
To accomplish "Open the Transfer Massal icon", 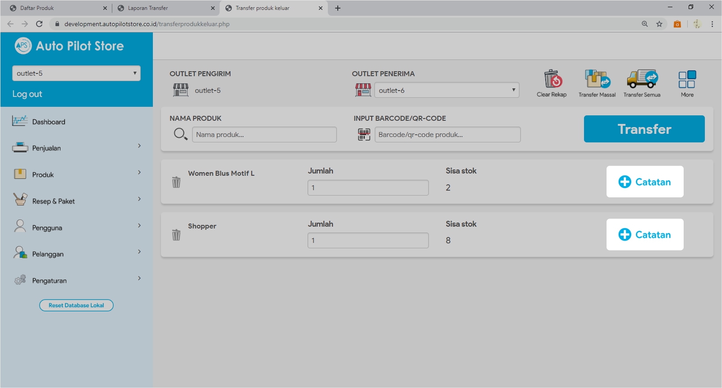I will (x=597, y=79).
